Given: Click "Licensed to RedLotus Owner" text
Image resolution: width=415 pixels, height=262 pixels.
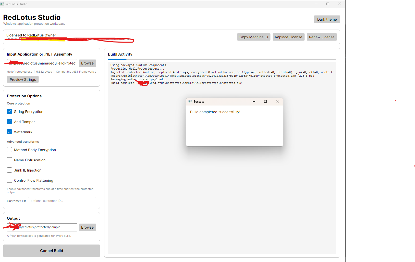Looking at the screenshot, I should [x=31, y=35].
